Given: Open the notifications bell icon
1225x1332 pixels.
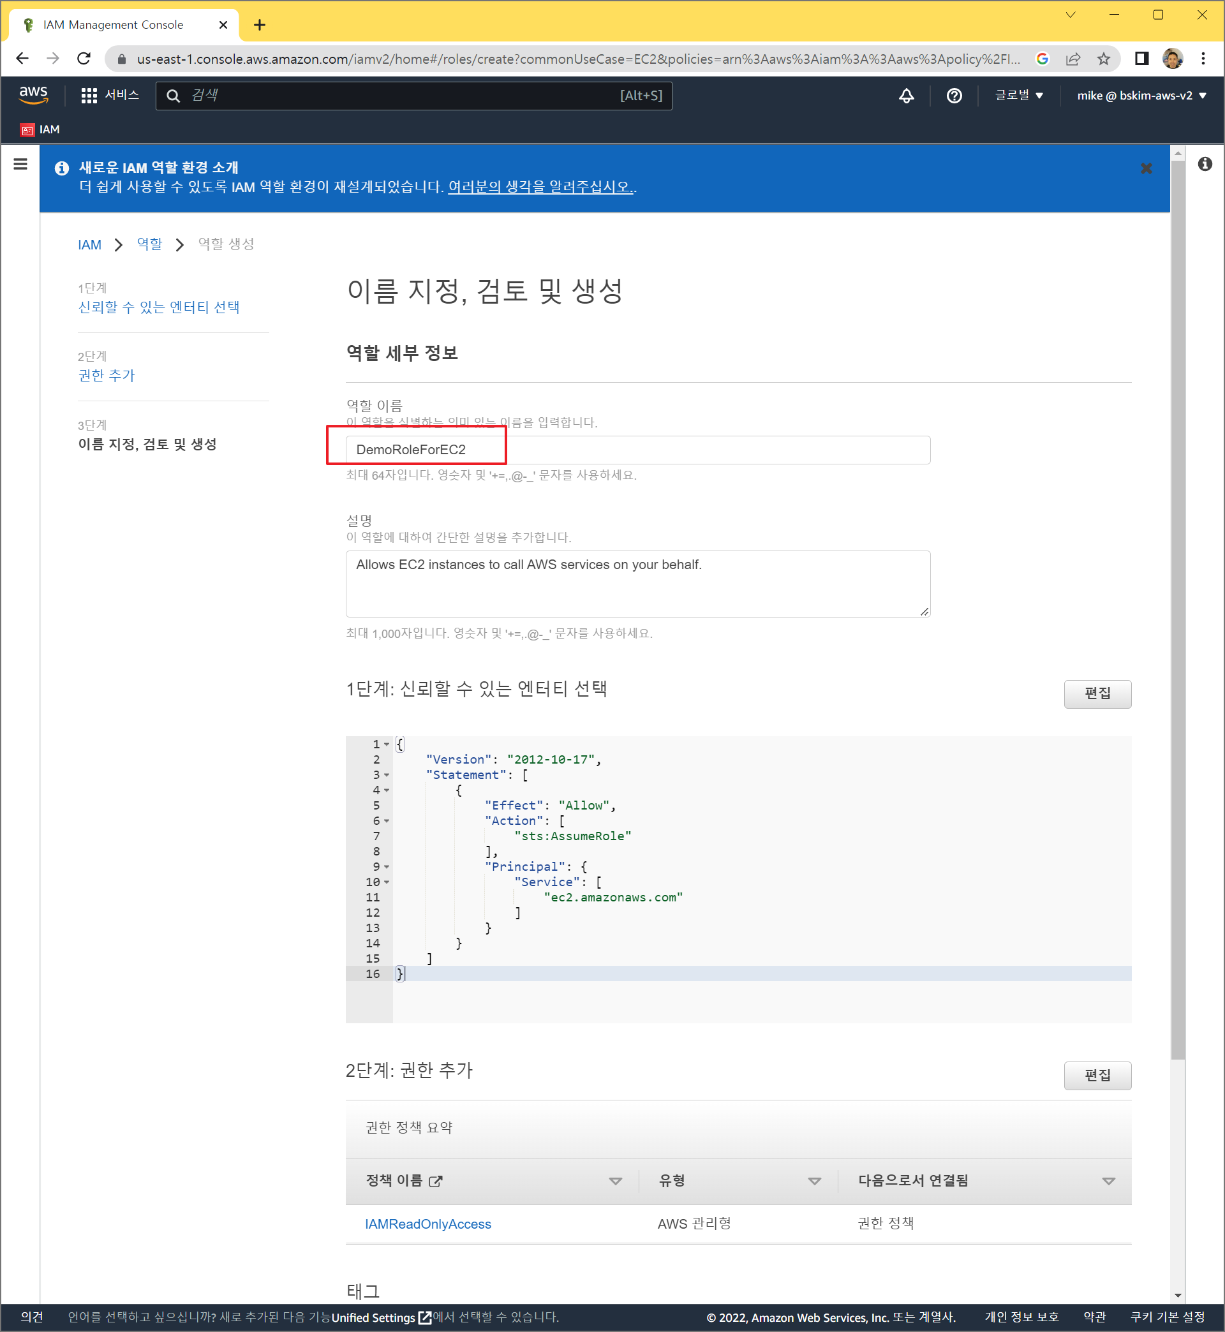Looking at the screenshot, I should (906, 96).
